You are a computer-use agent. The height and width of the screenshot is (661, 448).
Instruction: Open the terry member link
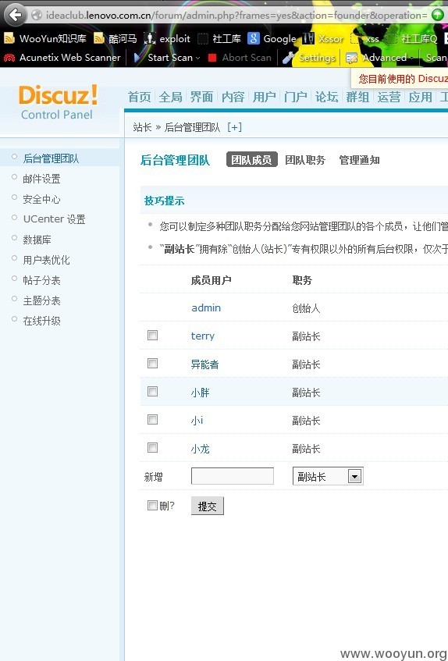coord(203,336)
